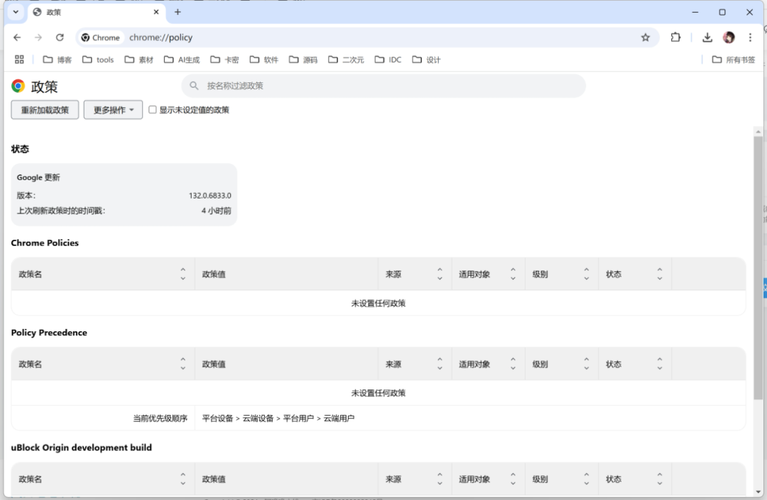Click the browser forward arrow
This screenshot has width=767, height=500.
pos(38,38)
